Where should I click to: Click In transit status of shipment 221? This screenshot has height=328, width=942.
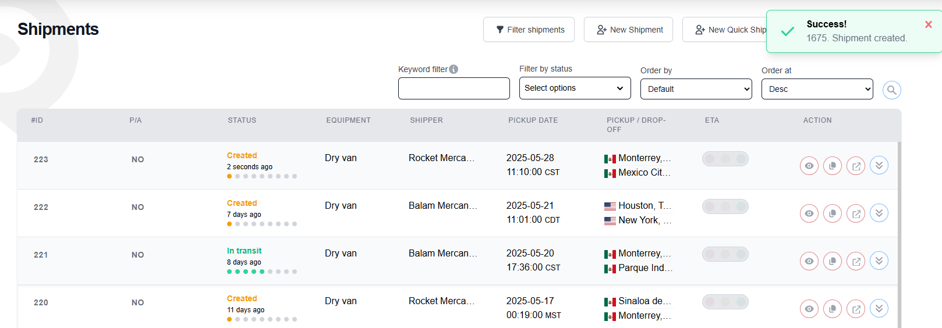pos(245,251)
